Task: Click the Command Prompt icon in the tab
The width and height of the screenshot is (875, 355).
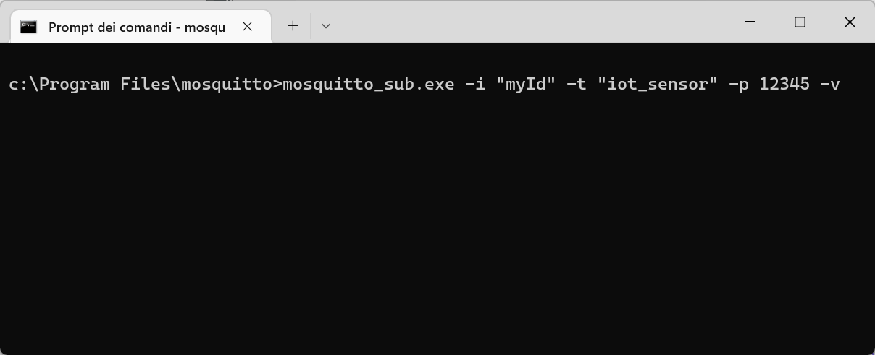Action: tap(29, 27)
